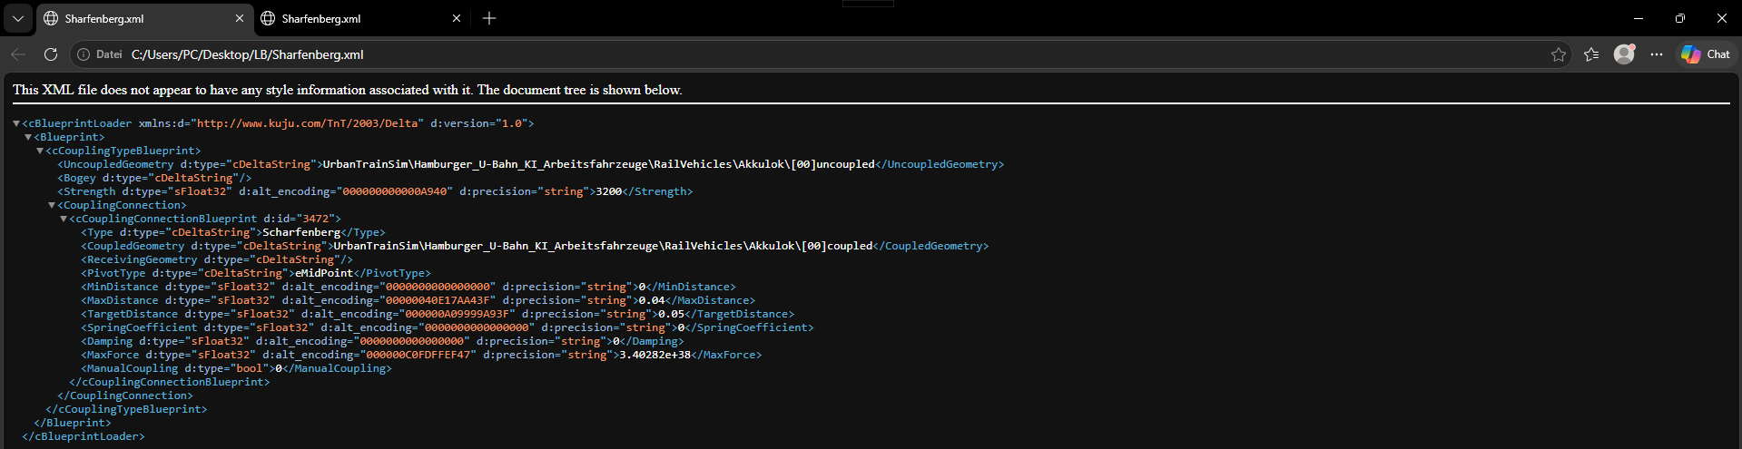This screenshot has width=1742, height=449.
Task: Collapse the CouplingConnection node
Action: pyautogui.click(x=52, y=205)
